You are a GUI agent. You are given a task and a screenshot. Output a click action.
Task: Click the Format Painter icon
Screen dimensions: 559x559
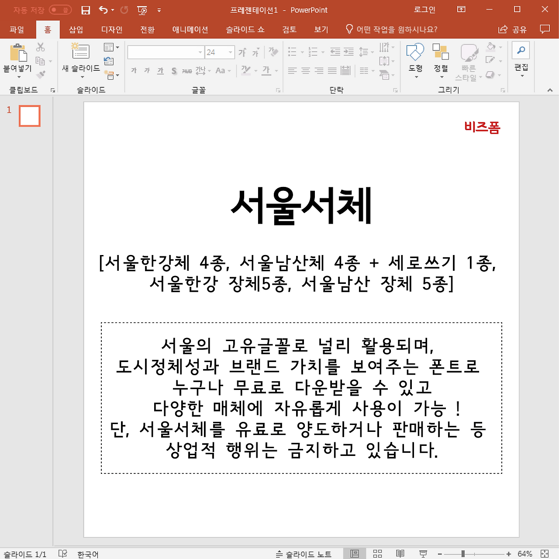click(41, 74)
